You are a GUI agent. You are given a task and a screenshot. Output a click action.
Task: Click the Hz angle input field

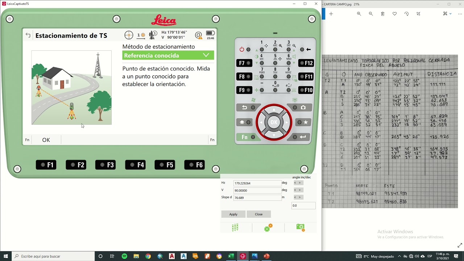(x=257, y=183)
